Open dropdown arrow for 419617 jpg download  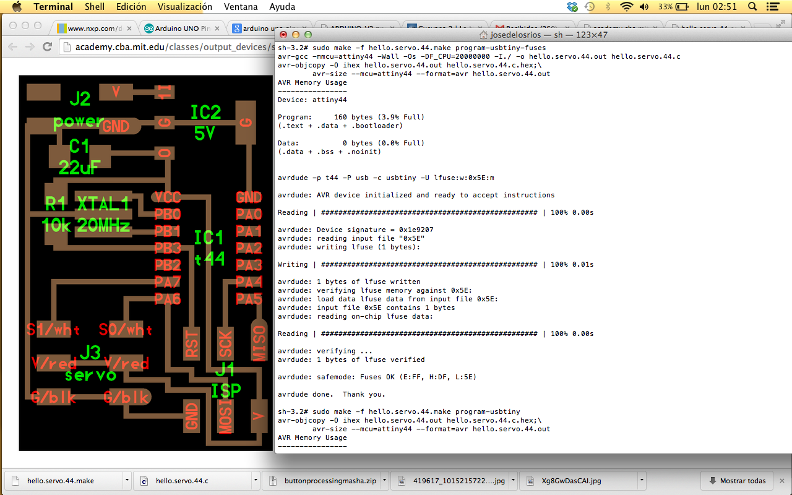point(514,480)
